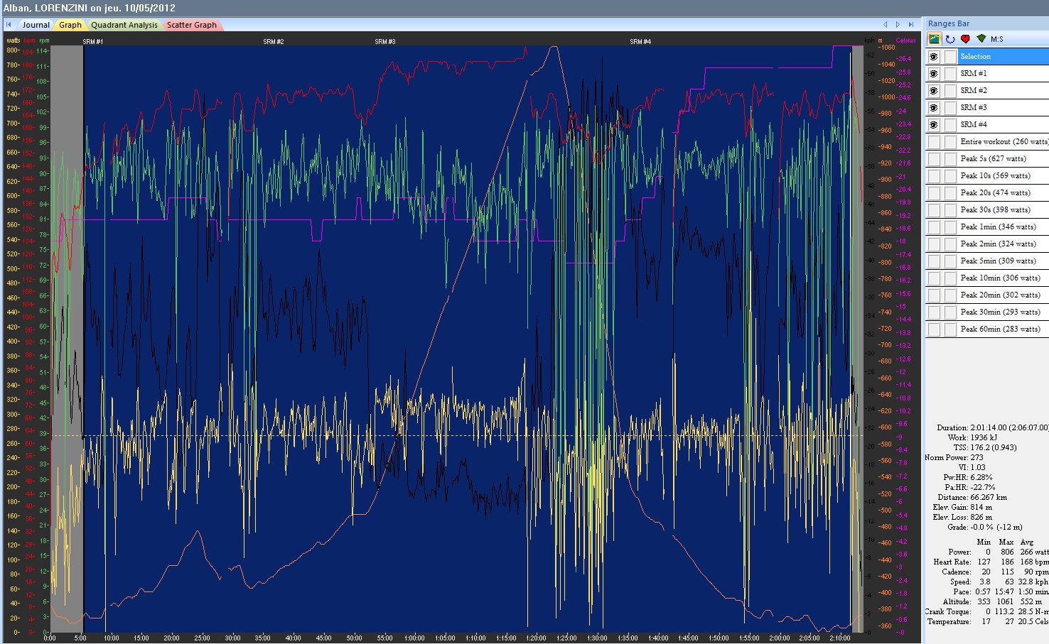Screen dimensions: 1049x644
Task: Click the SRM #4 marker on graph
Action: coord(640,42)
